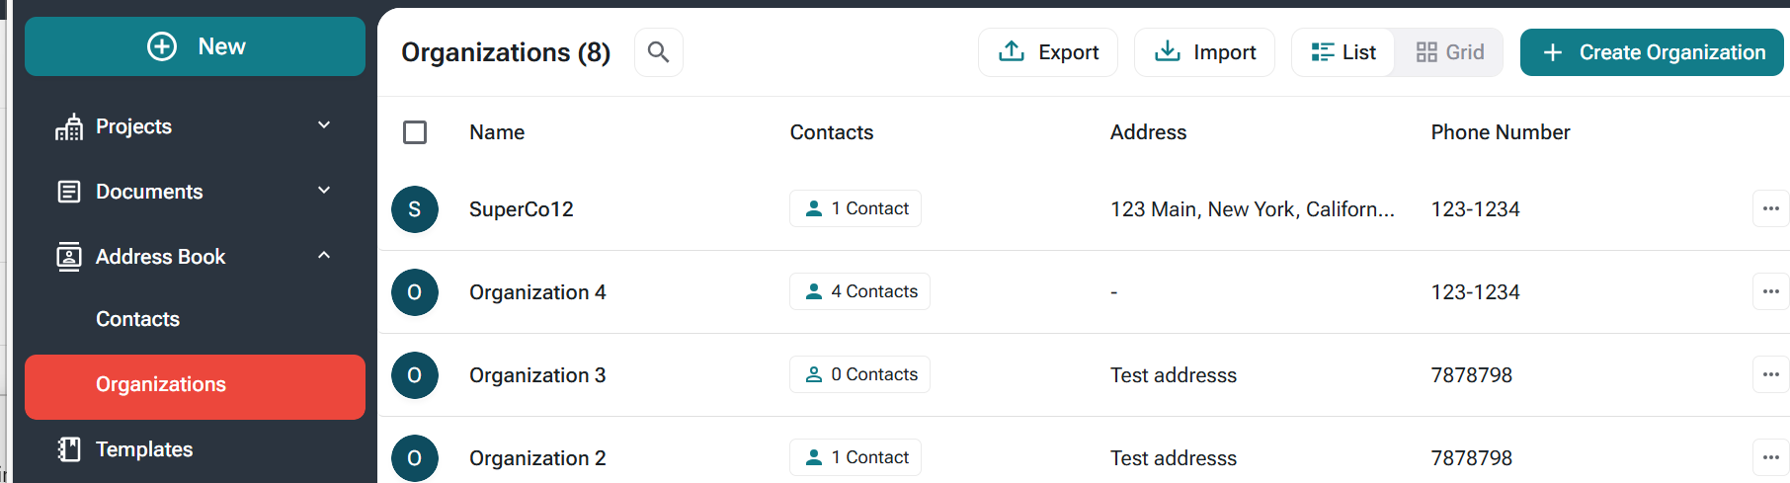The height and width of the screenshot is (483, 1790).
Task: Tick the select-all checkbox in table header
Action: [x=415, y=132]
